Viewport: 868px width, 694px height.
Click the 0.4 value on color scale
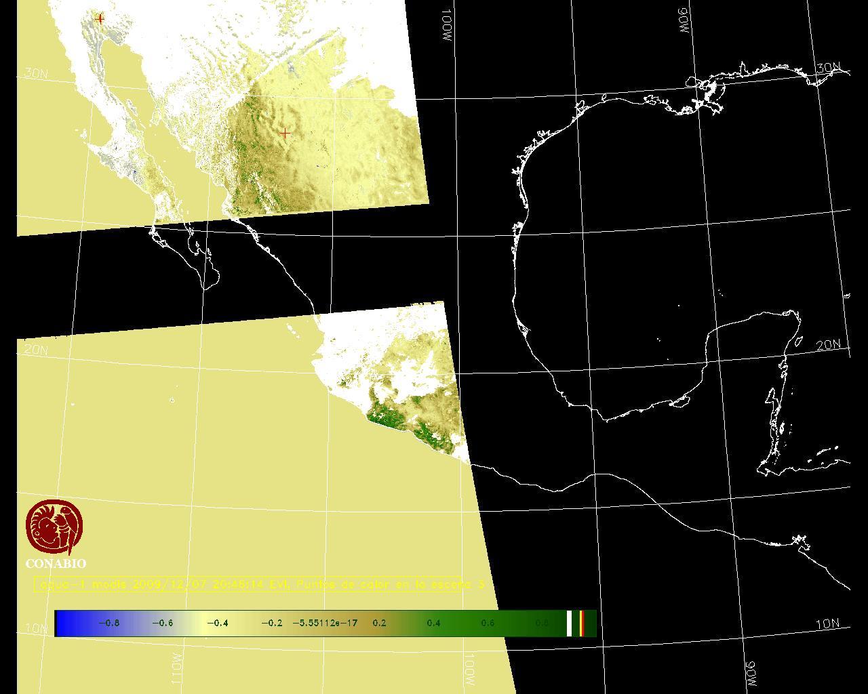(x=434, y=623)
